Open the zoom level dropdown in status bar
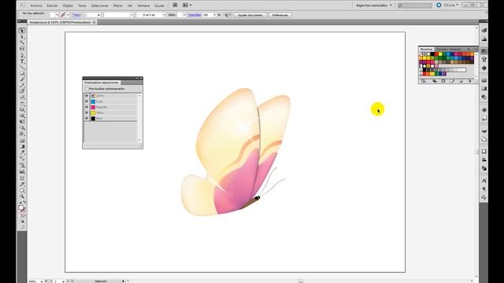 [42, 281]
